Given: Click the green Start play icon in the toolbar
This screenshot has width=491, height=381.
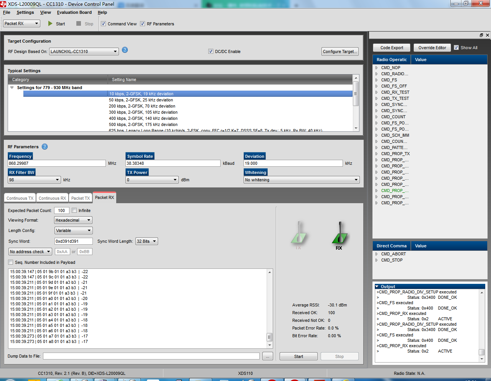Looking at the screenshot, I should (x=50, y=23).
